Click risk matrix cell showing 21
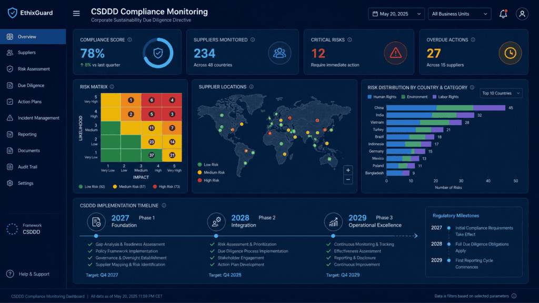This screenshot has height=303, width=539. 172,155
